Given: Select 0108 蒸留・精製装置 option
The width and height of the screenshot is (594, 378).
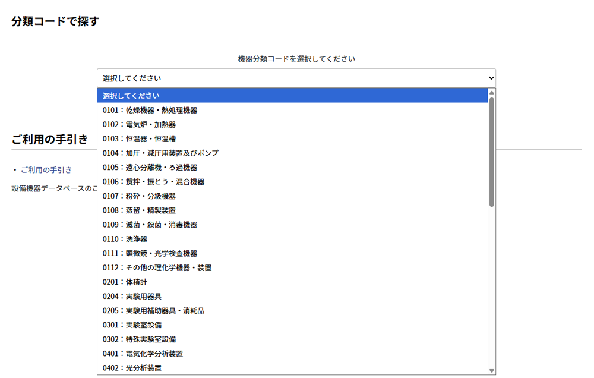Looking at the screenshot, I should 292,210.
